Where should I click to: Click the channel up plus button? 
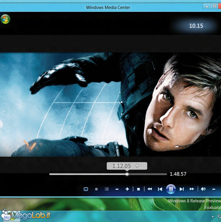tap(127, 189)
